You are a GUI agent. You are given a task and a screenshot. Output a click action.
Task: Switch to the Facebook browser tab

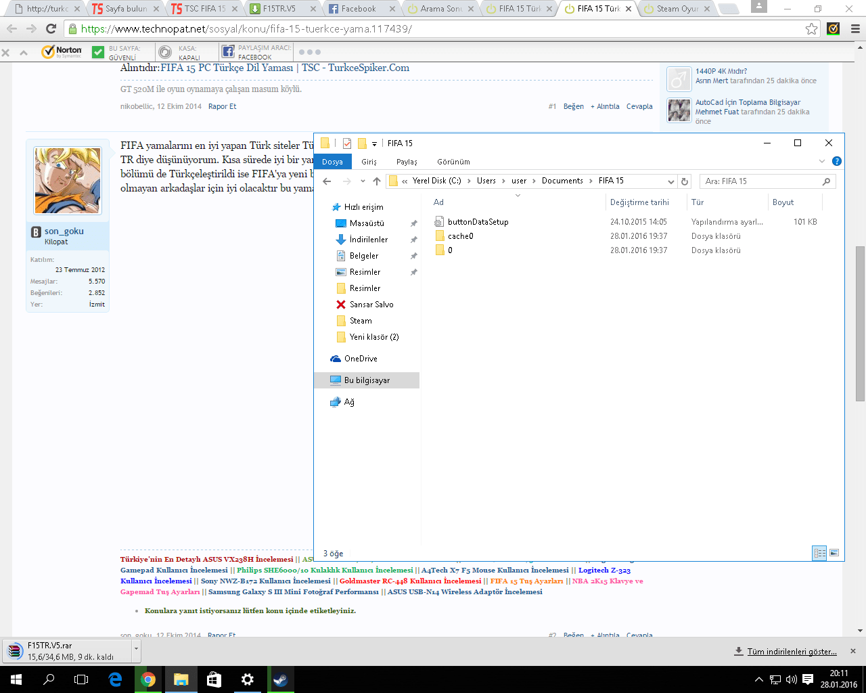click(358, 9)
